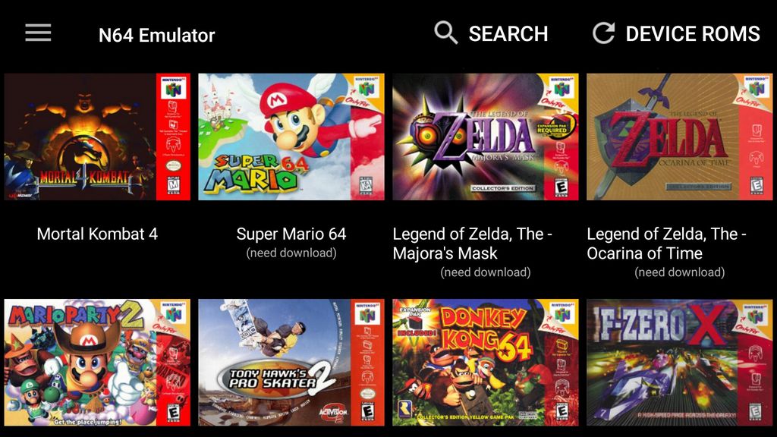Select the Mario Party 2 box art
The height and width of the screenshot is (437, 777).
pyautogui.click(x=97, y=360)
